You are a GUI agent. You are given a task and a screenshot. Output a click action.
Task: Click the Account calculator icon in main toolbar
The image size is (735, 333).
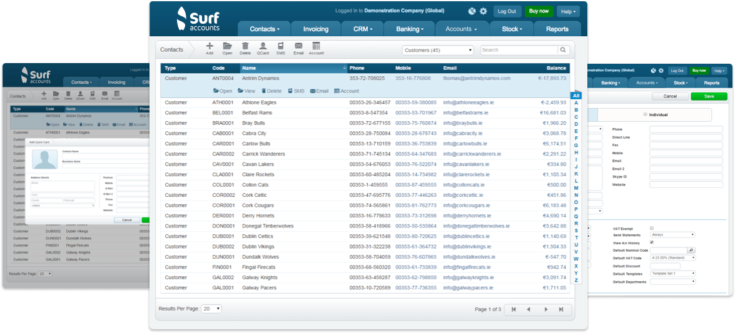point(317,46)
